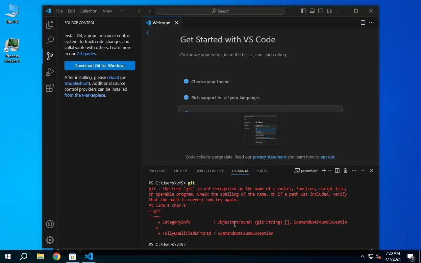Close the terminal panel

coord(371,171)
